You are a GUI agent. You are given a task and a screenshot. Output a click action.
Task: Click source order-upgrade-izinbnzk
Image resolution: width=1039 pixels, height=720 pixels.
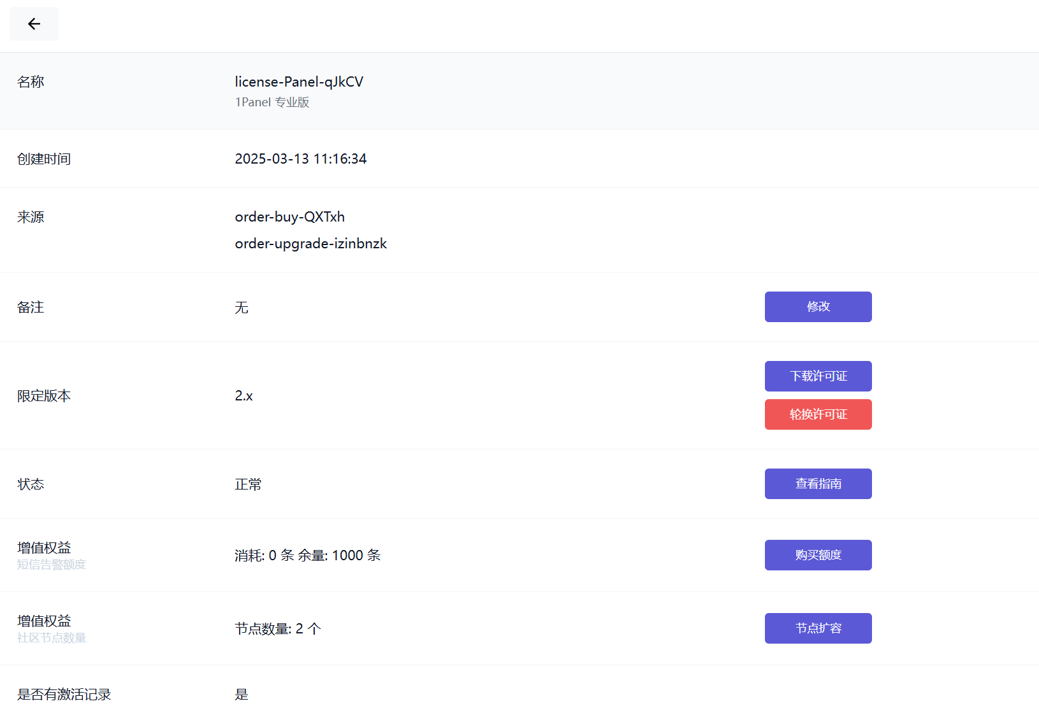311,244
